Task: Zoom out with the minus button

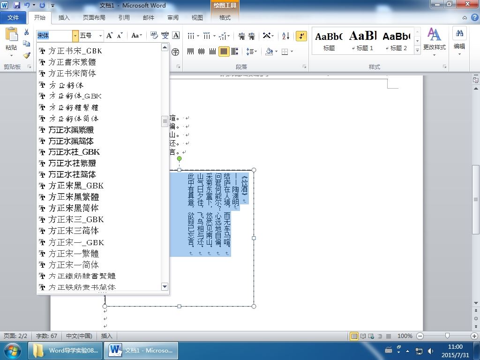Action: tap(420, 336)
